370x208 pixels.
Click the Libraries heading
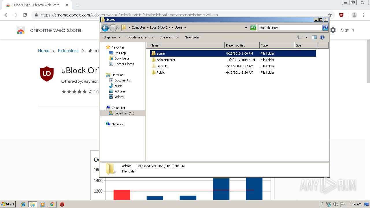114,75
